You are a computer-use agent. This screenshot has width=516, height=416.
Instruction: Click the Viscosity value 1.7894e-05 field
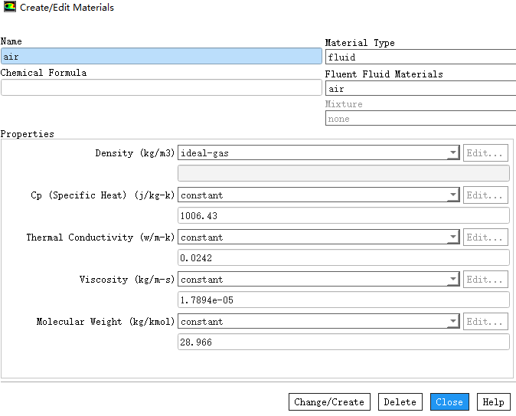point(343,300)
